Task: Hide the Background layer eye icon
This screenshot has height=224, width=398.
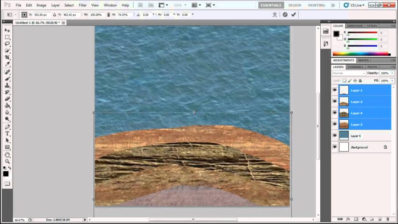Action: pos(335,147)
